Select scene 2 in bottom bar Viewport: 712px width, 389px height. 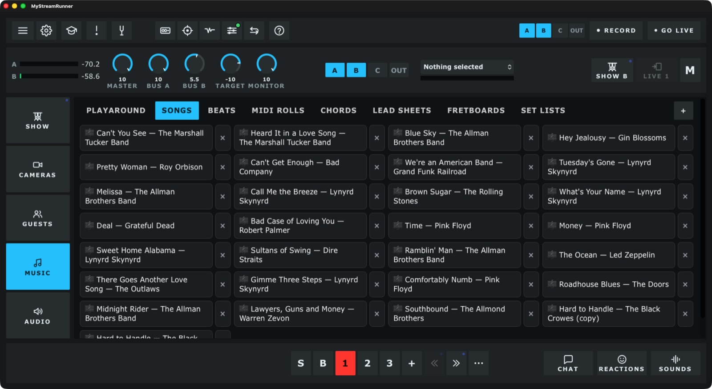click(368, 363)
